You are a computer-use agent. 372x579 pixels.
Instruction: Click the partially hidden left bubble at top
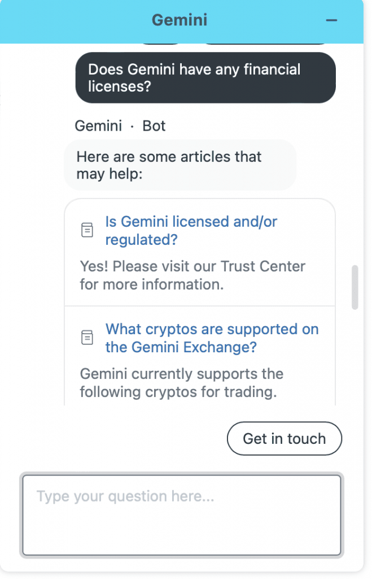click(x=161, y=44)
